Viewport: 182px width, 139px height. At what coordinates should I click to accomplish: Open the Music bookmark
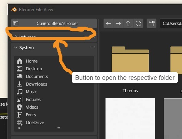[54, 92]
